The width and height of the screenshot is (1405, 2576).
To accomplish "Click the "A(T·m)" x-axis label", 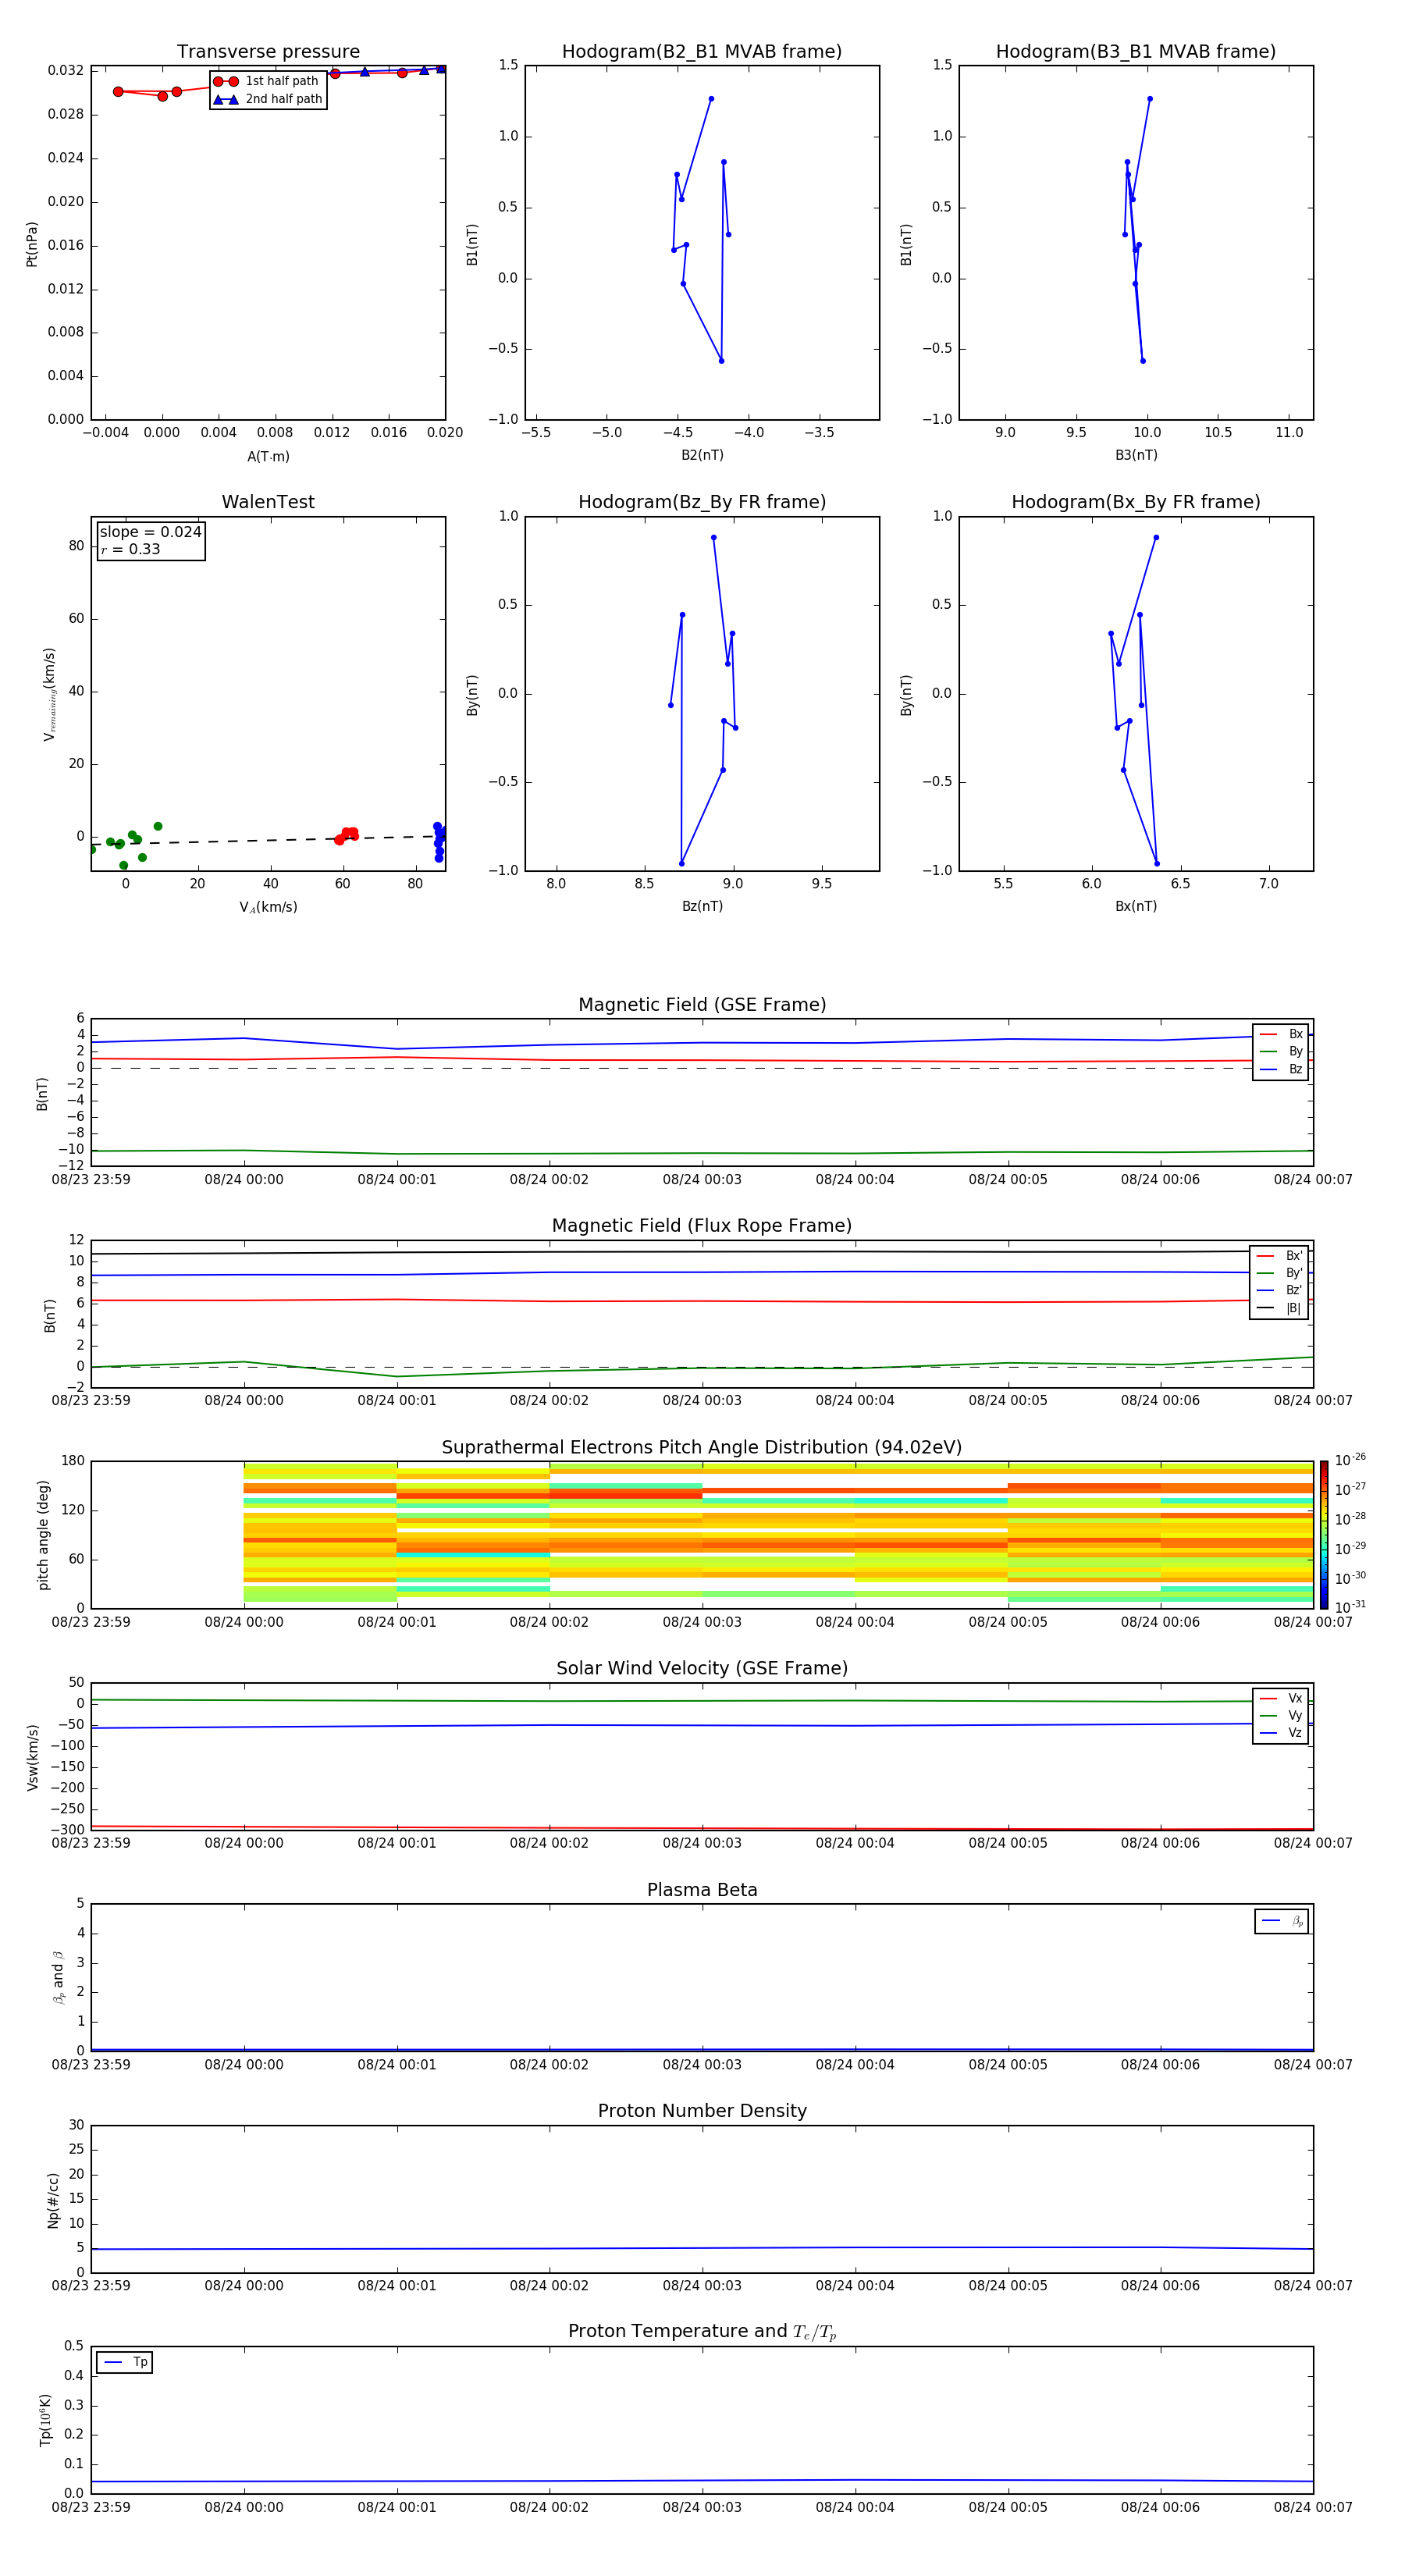I will (x=268, y=456).
